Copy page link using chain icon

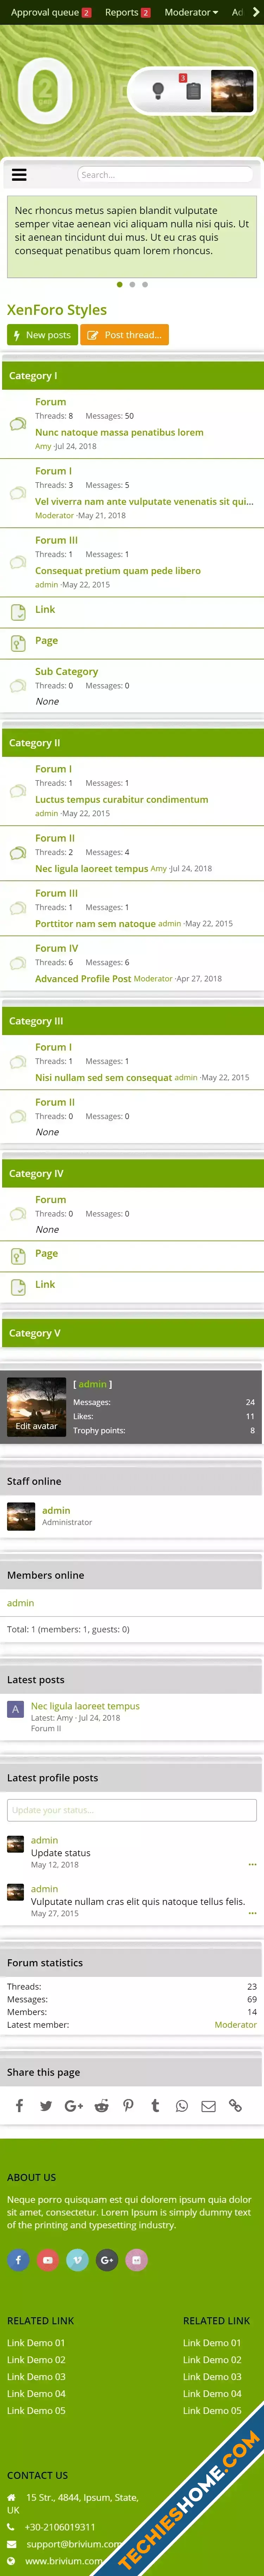point(235,2105)
